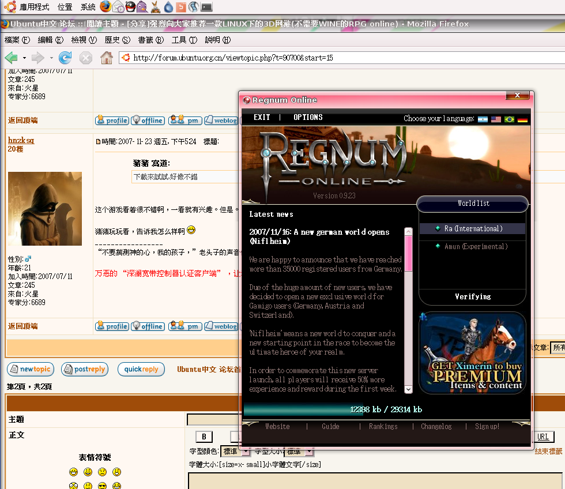Click the Stop loading button
This screenshot has height=489, width=565.
click(86, 58)
